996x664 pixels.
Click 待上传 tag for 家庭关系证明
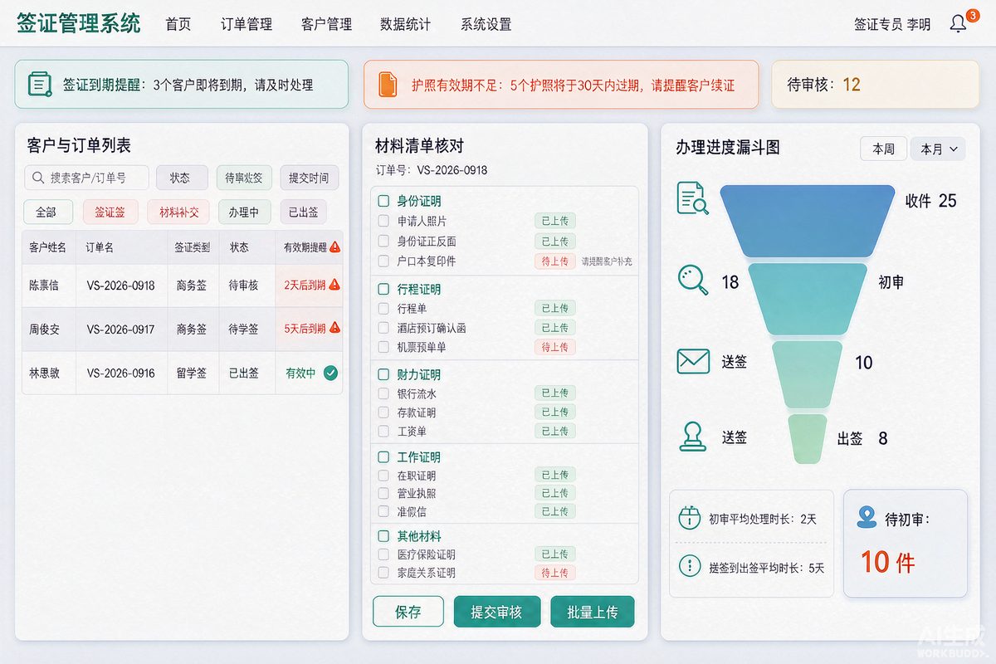pos(555,573)
